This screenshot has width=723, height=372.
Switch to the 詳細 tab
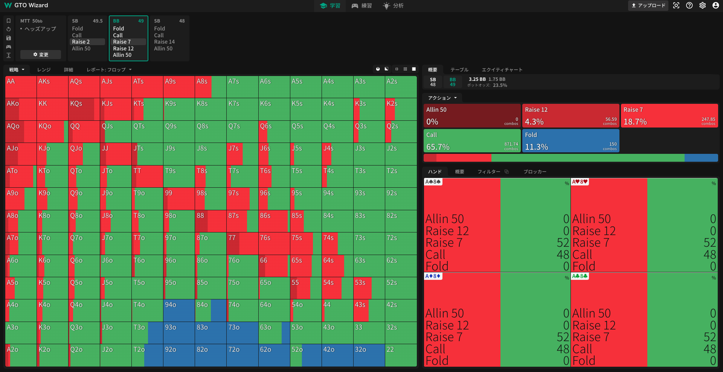point(69,70)
